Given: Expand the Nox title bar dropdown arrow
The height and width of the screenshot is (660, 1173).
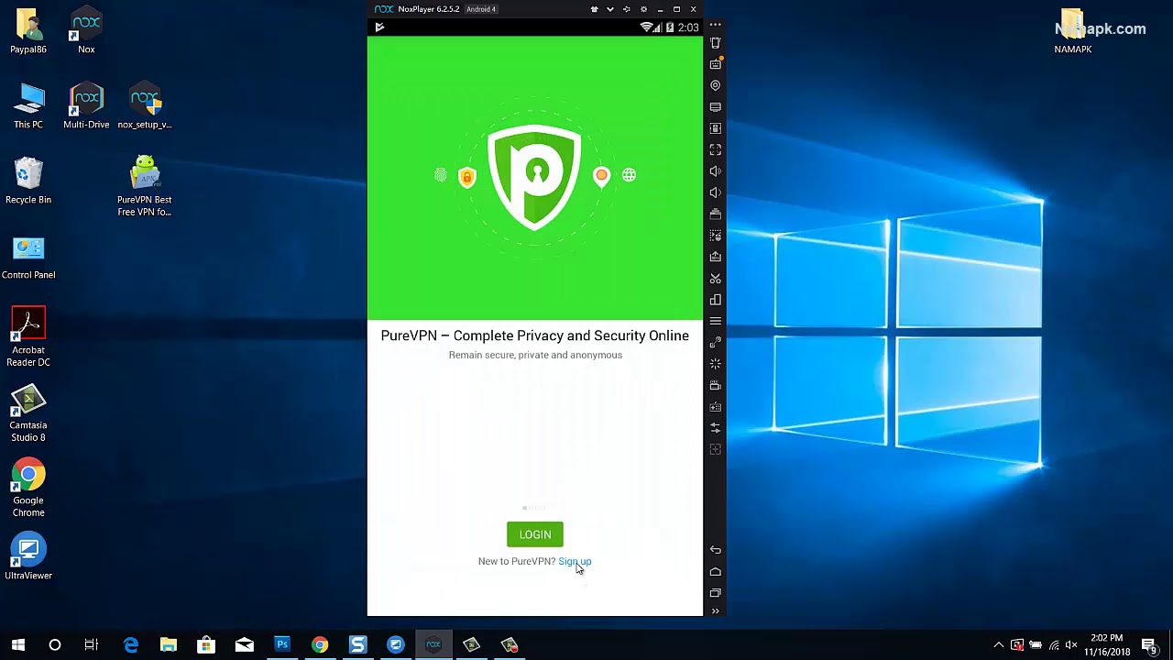Looking at the screenshot, I should (610, 9).
